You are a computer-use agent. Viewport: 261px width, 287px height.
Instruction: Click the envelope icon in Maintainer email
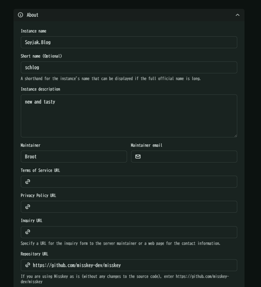tap(138, 157)
